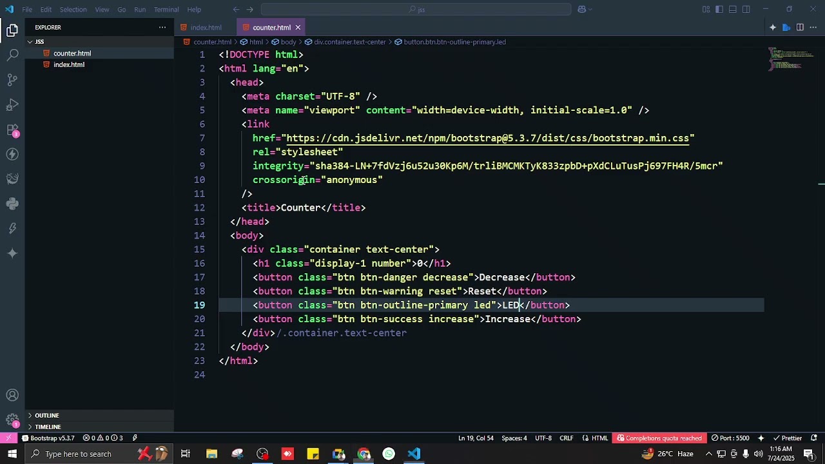Click the Bootstrap CDN URL link
825x464 pixels.
tap(487, 138)
